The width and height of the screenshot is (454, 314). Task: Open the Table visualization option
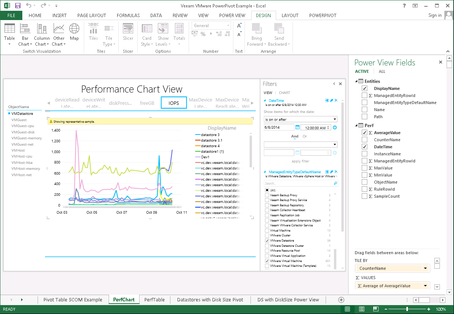tap(10, 35)
